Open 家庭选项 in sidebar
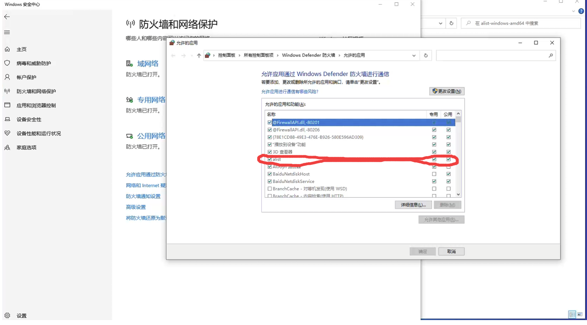The image size is (587, 325). [x=27, y=147]
